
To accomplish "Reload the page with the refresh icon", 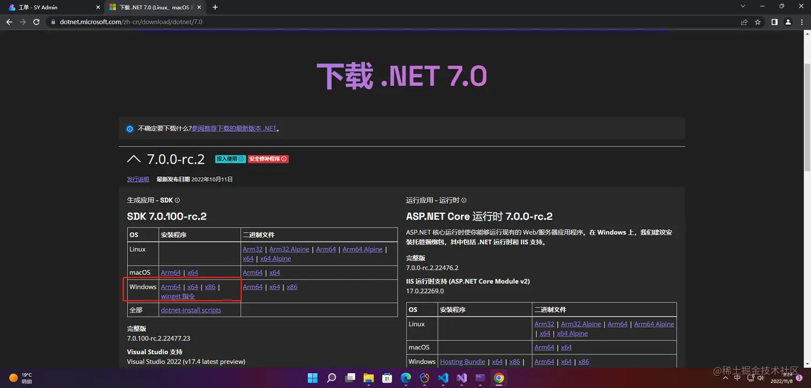I will click(36, 22).
